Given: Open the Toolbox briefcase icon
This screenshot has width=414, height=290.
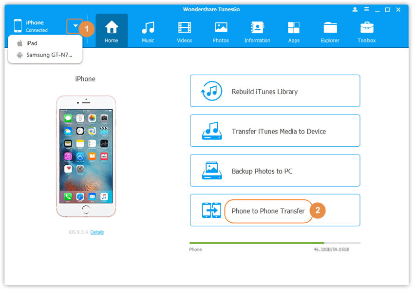Looking at the screenshot, I should (x=367, y=27).
